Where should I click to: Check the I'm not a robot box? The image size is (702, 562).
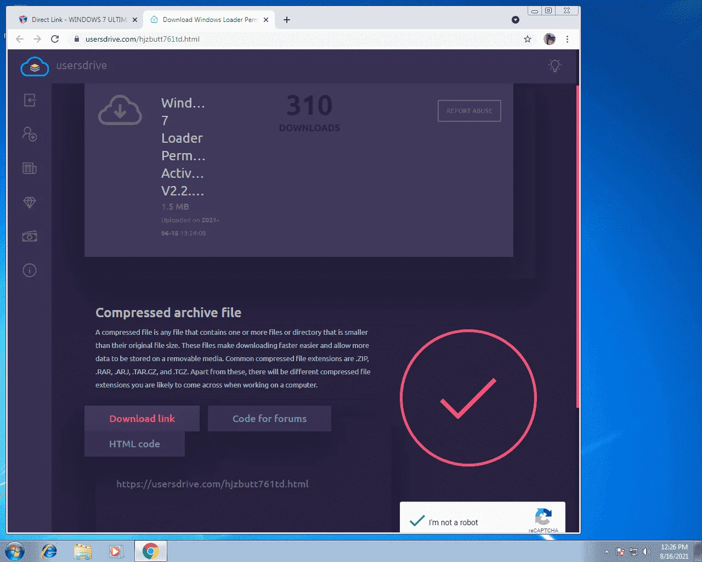(x=417, y=521)
